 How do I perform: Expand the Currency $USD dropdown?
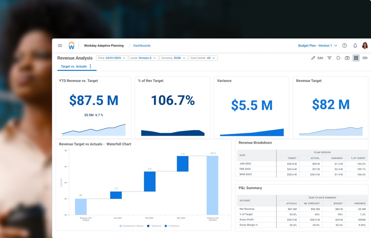coord(173,58)
